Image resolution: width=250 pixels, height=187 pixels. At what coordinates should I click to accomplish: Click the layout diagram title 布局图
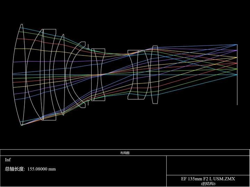click(x=125, y=153)
